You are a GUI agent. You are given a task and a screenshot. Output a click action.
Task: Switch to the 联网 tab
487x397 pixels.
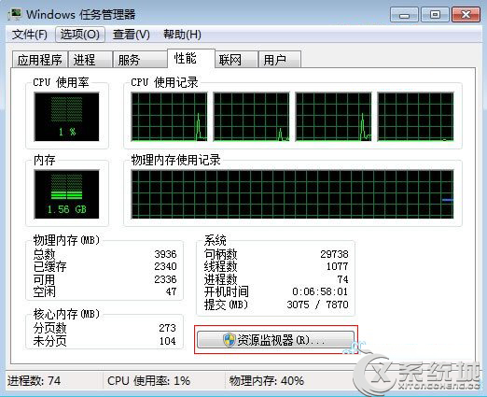pos(236,60)
